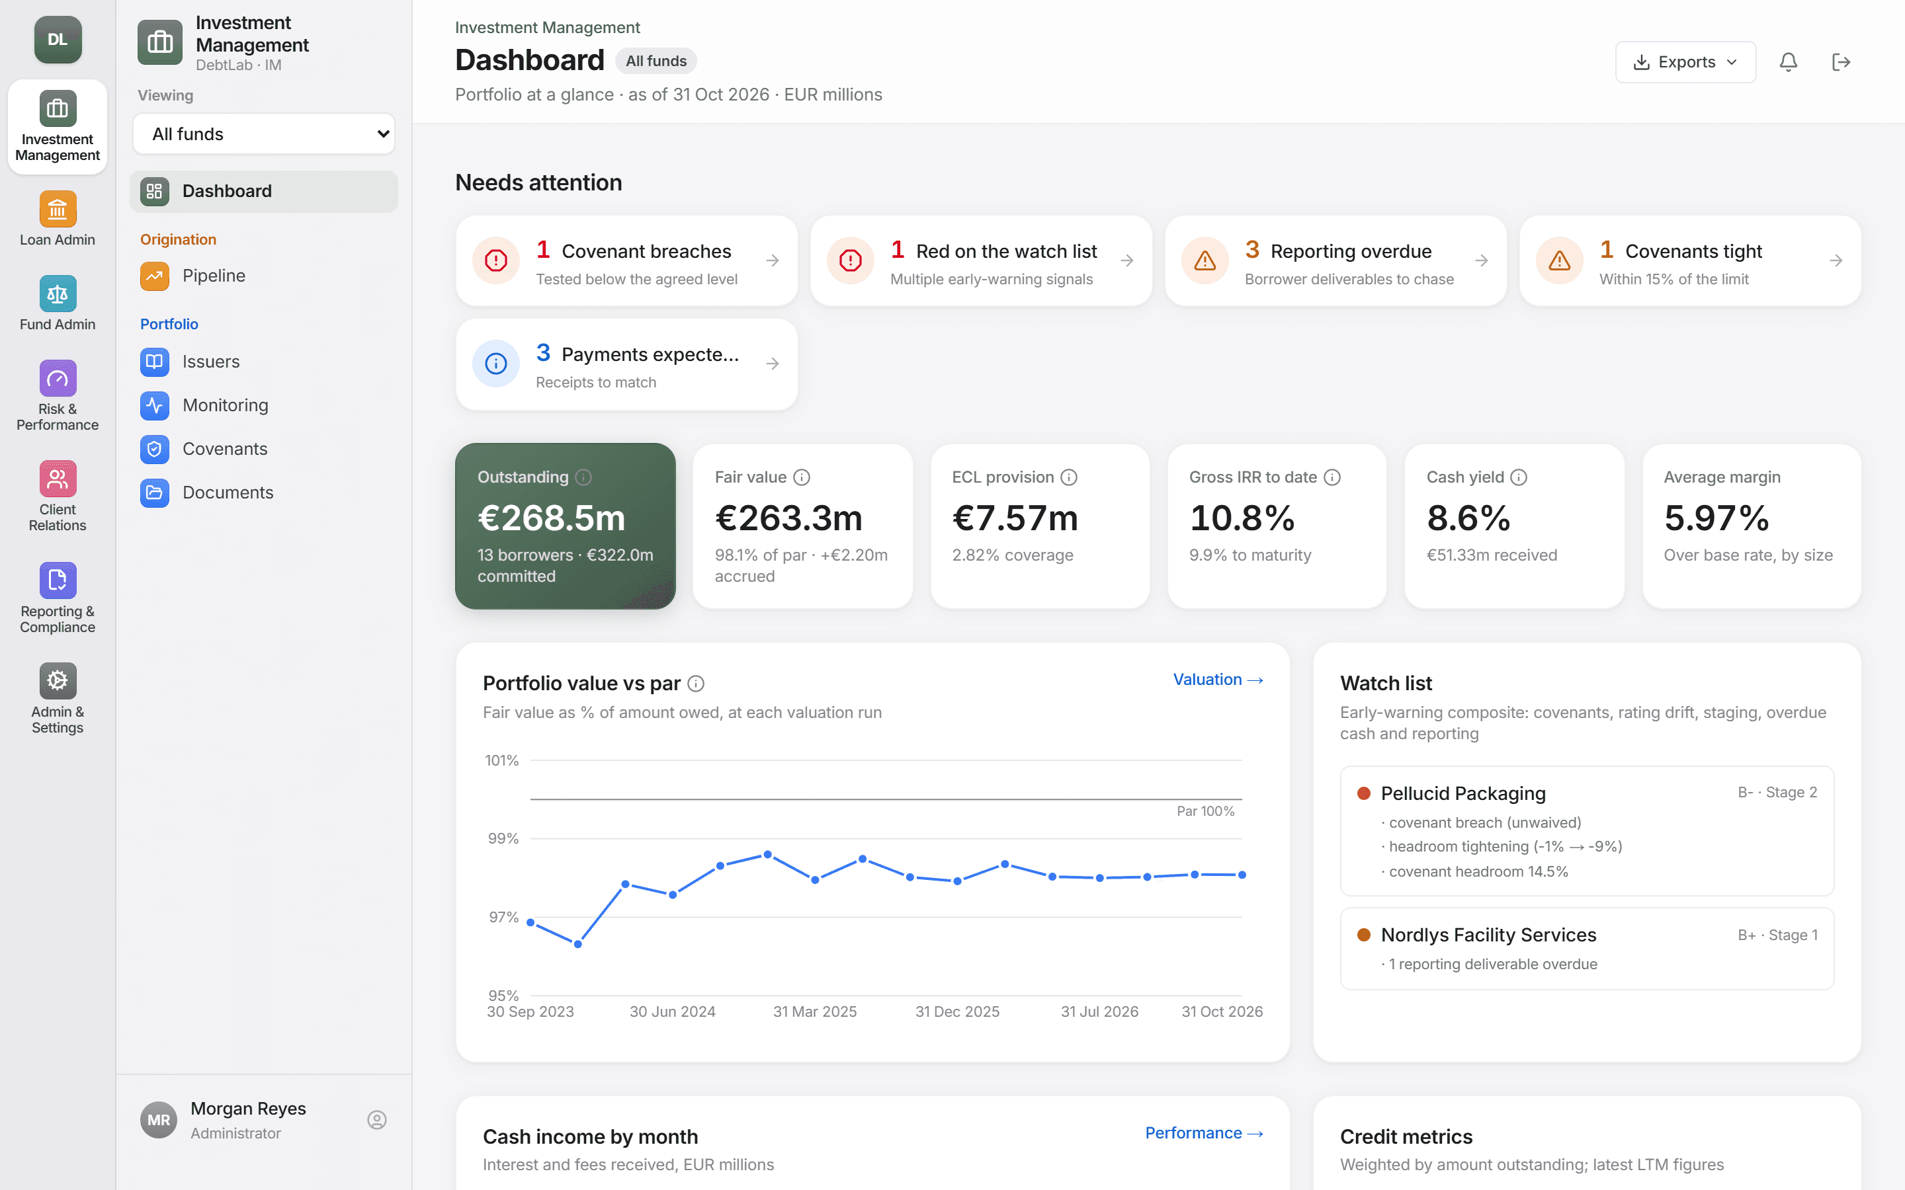This screenshot has height=1190, width=1905.
Task: Open Red on the watch list card
Action: click(981, 260)
